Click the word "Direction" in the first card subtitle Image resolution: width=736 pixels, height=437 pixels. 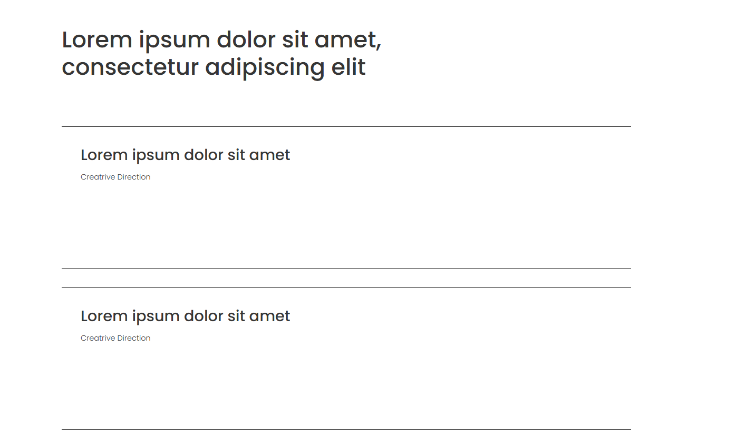click(x=134, y=177)
